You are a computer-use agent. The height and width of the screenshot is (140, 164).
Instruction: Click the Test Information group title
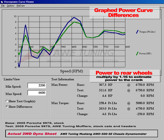pos(63,79)
